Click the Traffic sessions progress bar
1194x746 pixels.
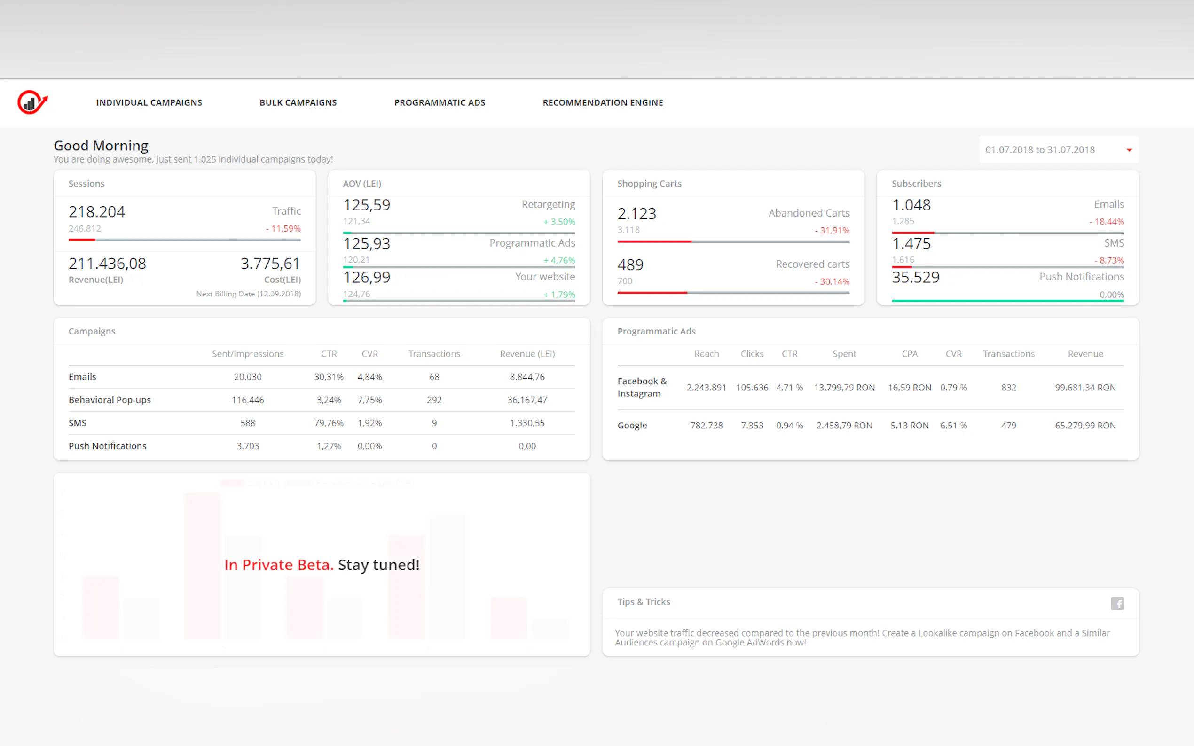184,240
